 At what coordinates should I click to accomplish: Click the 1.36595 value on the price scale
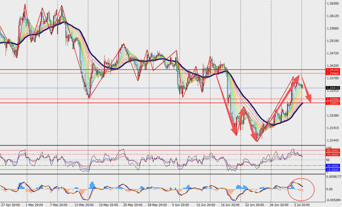pos(333,4)
